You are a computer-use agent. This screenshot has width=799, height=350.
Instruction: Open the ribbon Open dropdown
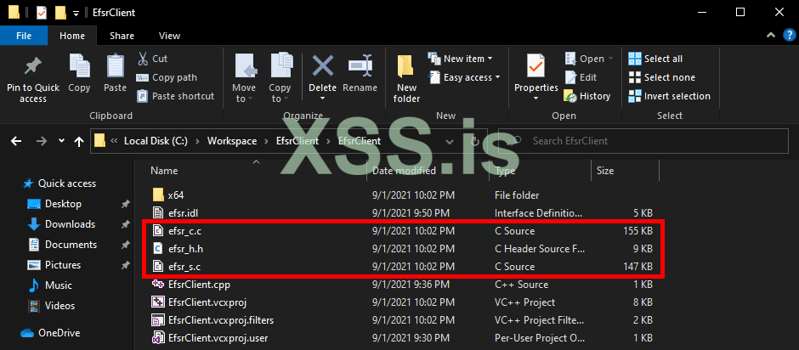[x=588, y=59]
